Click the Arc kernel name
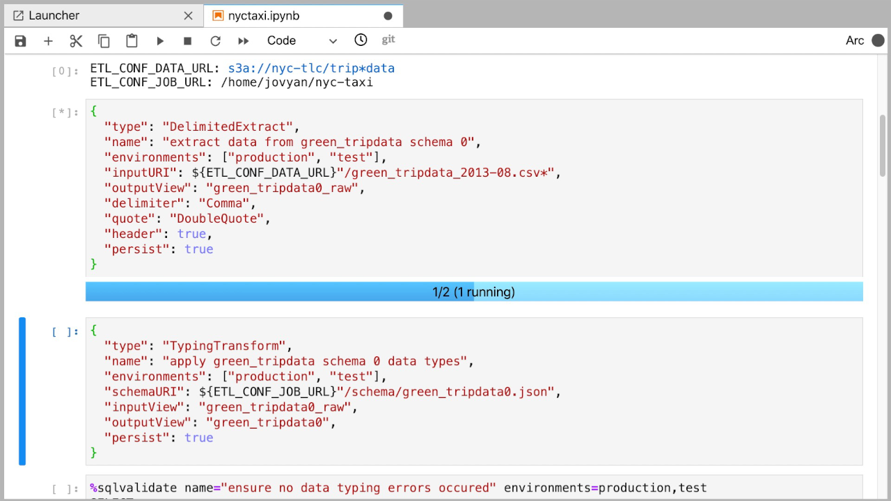This screenshot has width=891, height=501. (x=855, y=40)
